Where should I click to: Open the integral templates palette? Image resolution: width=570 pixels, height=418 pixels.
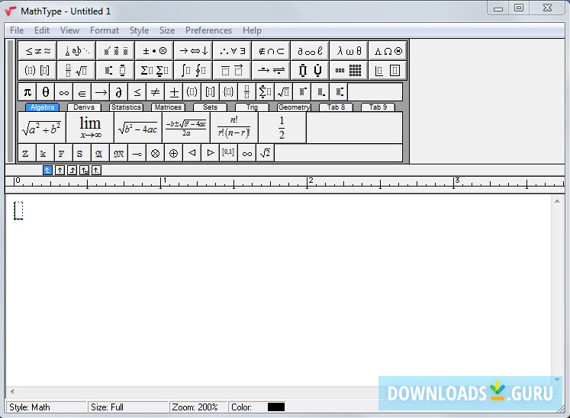(x=194, y=70)
